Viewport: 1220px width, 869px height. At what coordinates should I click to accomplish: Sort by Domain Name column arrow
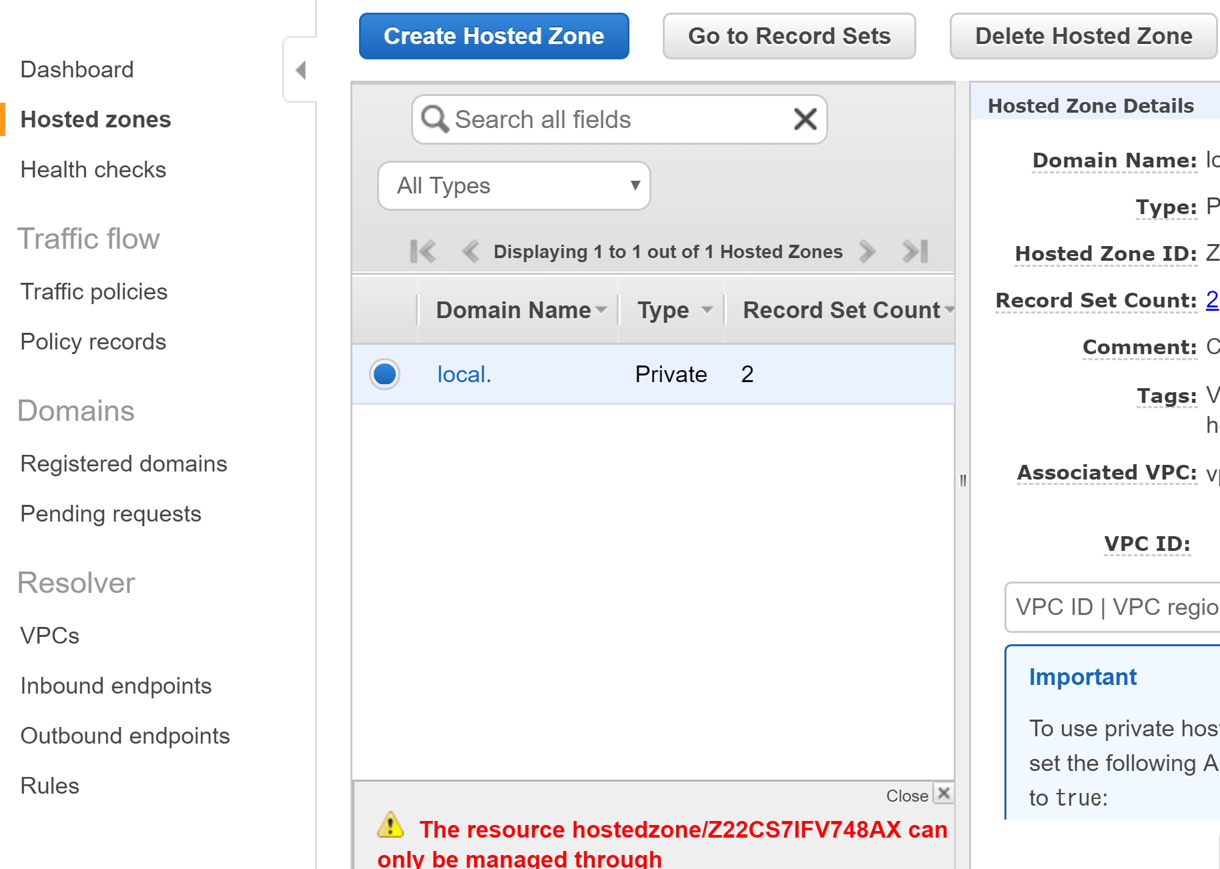tap(601, 310)
